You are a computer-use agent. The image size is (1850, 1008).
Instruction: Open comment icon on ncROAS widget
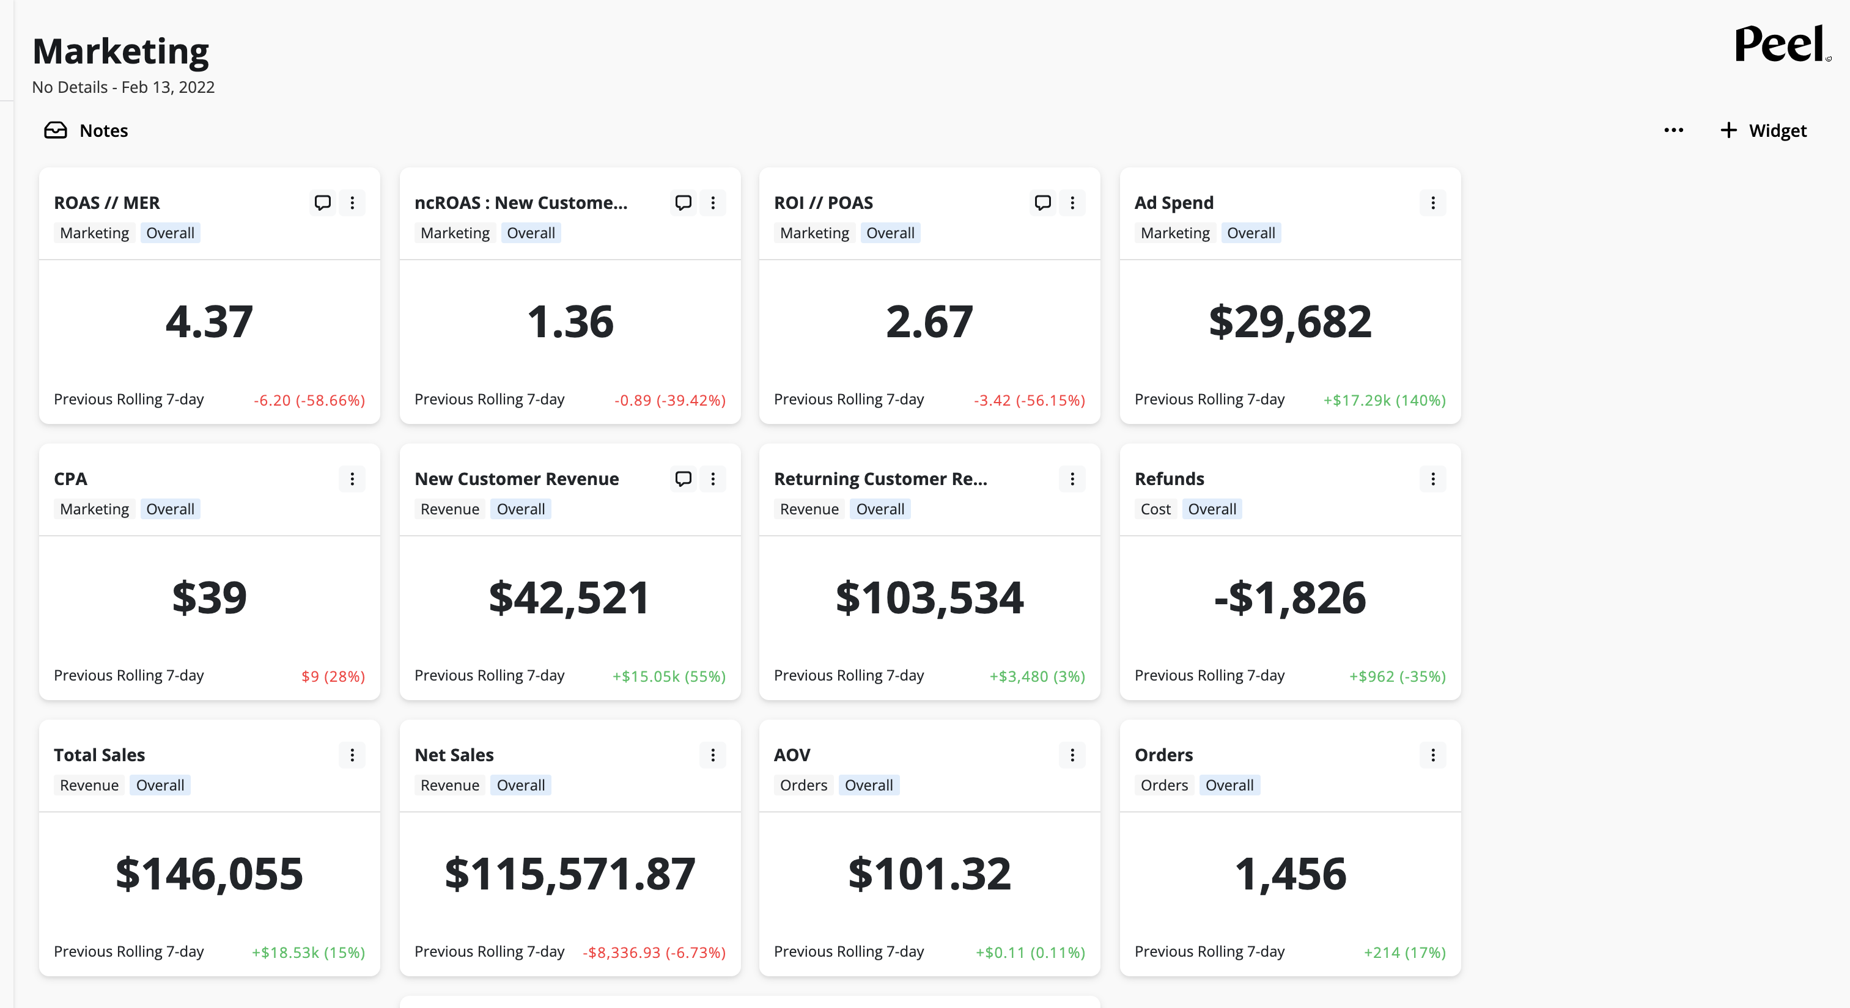[x=683, y=202]
